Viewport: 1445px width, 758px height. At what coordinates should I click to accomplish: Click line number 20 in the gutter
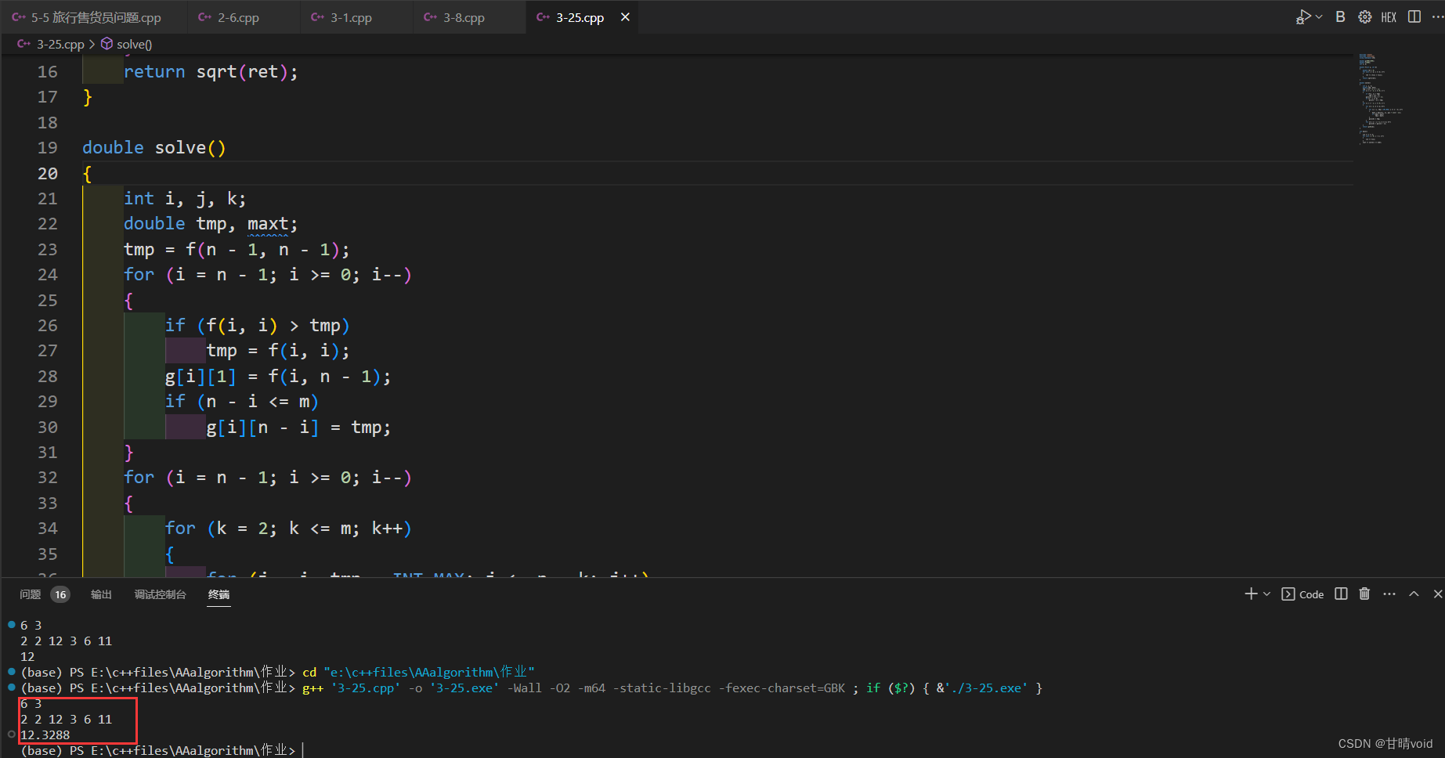tap(48, 173)
